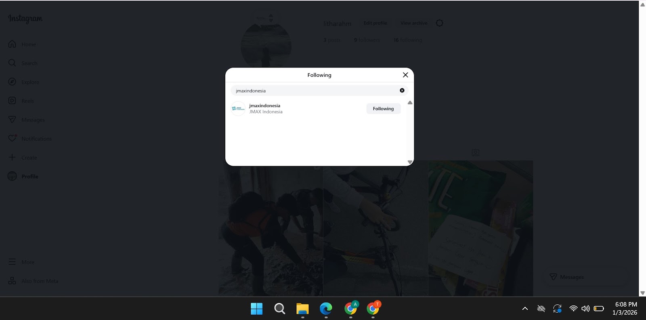Screen dimensions: 646x320
Task: Close the Following dialog
Action: pyautogui.click(x=405, y=75)
